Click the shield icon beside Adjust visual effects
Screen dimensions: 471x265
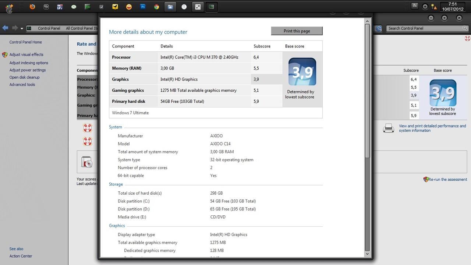[5, 55]
